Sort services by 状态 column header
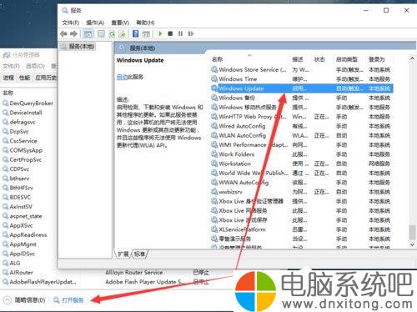The image size is (417, 312). pyautogui.click(x=319, y=59)
